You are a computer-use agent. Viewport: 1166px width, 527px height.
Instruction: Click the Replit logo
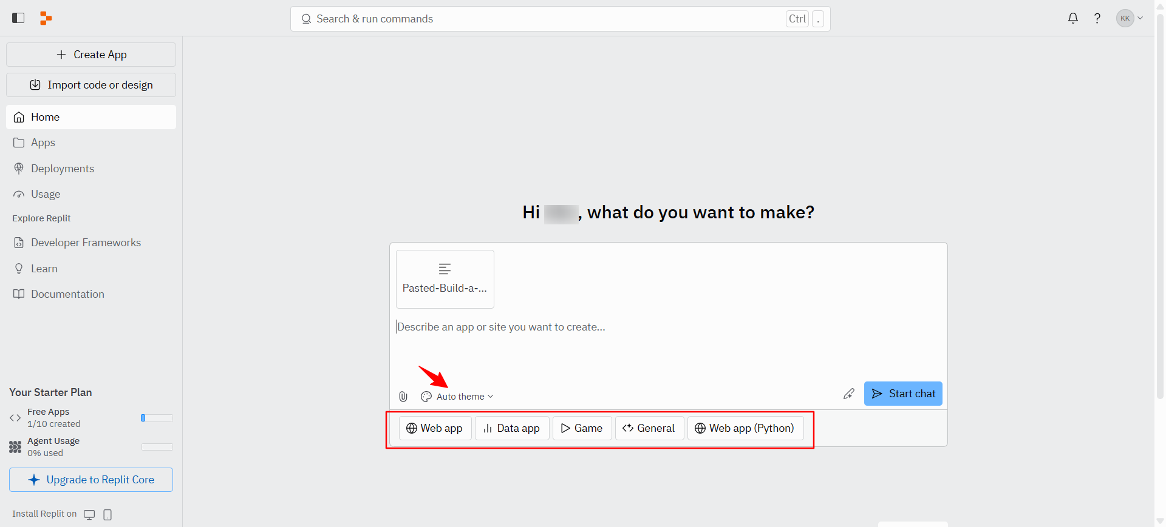click(x=46, y=18)
